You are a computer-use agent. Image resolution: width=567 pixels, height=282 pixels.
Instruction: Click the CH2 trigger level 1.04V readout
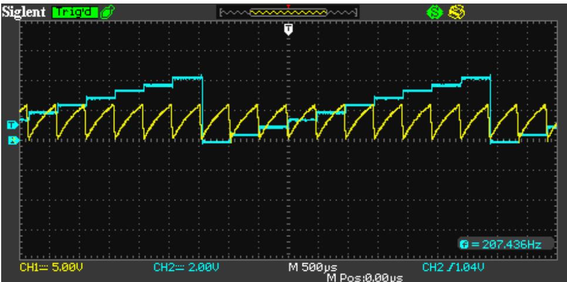(455, 268)
